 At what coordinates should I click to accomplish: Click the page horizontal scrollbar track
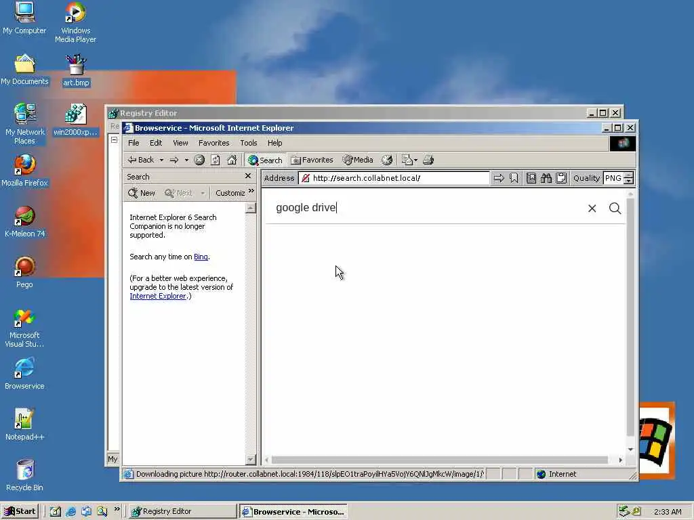440,460
